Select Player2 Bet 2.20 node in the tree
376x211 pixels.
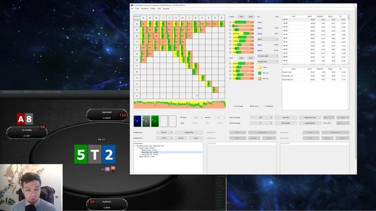pyautogui.click(x=150, y=155)
